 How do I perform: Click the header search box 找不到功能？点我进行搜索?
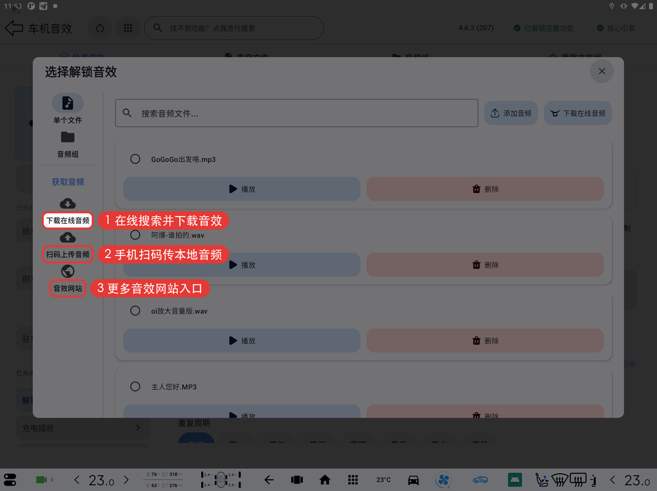(x=234, y=28)
